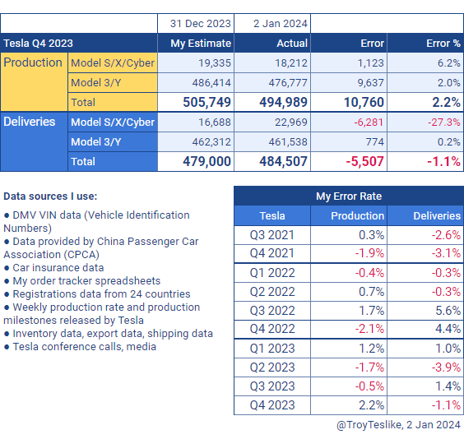The image size is (464, 439).
Task: Select the estimate value 462,312
Action: click(196, 142)
